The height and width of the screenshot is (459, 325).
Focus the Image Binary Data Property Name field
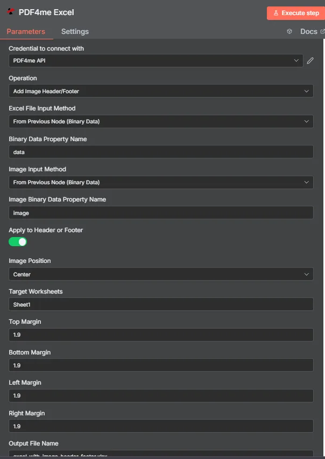(161, 212)
